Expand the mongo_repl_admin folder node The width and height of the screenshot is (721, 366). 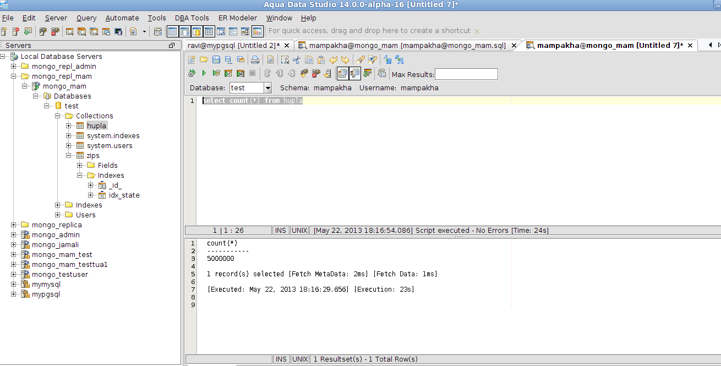[x=14, y=66]
